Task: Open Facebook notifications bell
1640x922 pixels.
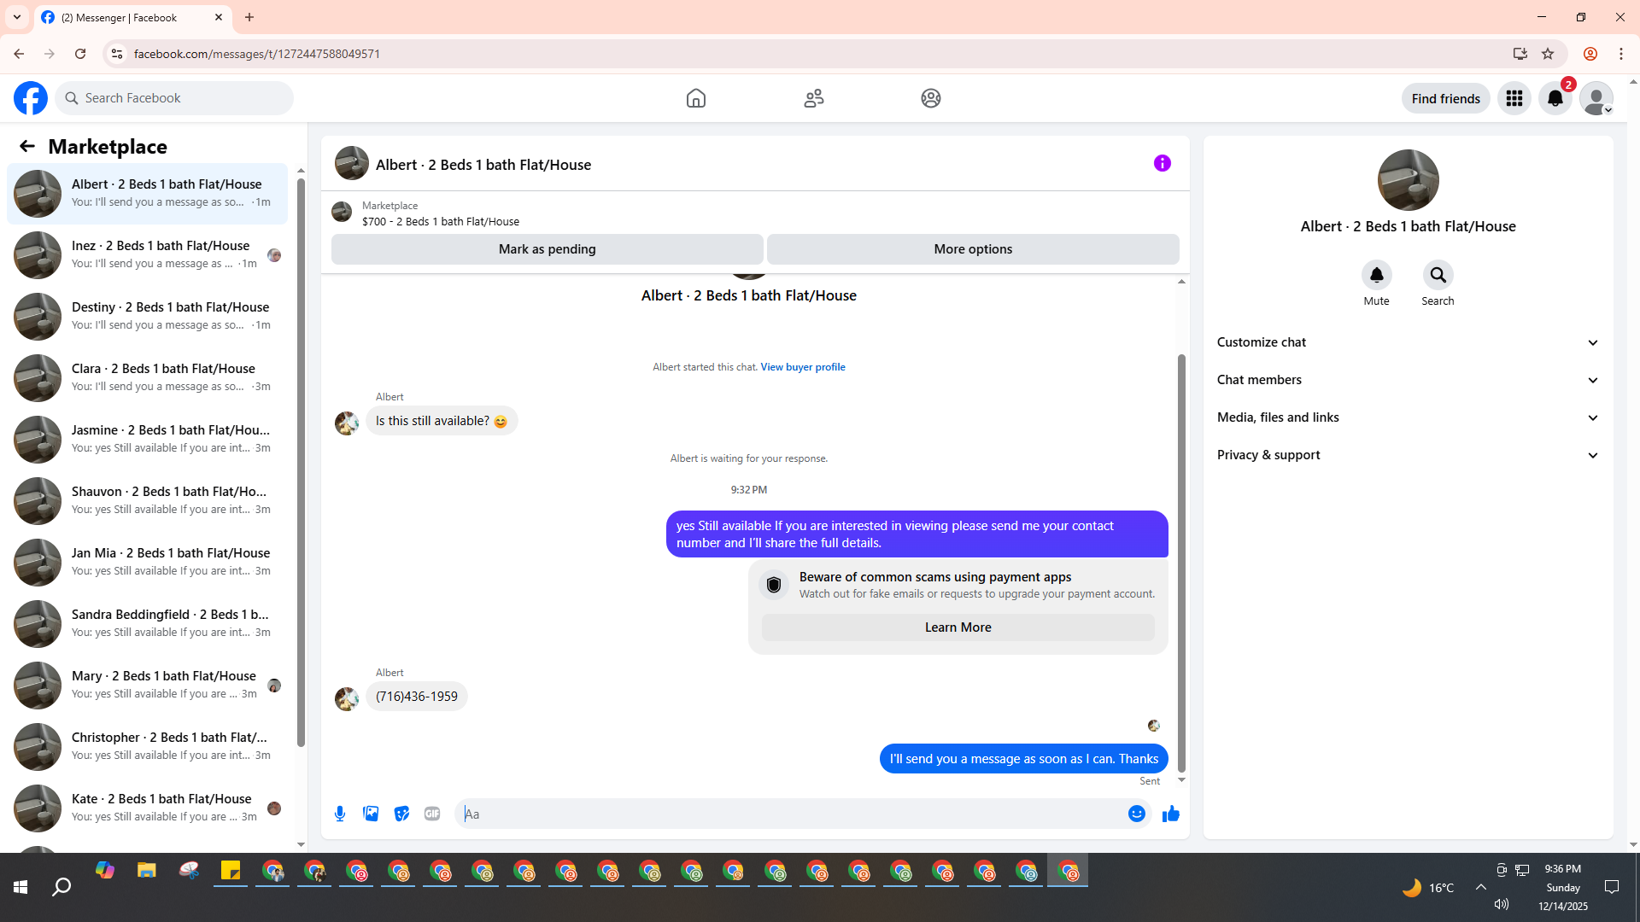Action: click(x=1555, y=98)
